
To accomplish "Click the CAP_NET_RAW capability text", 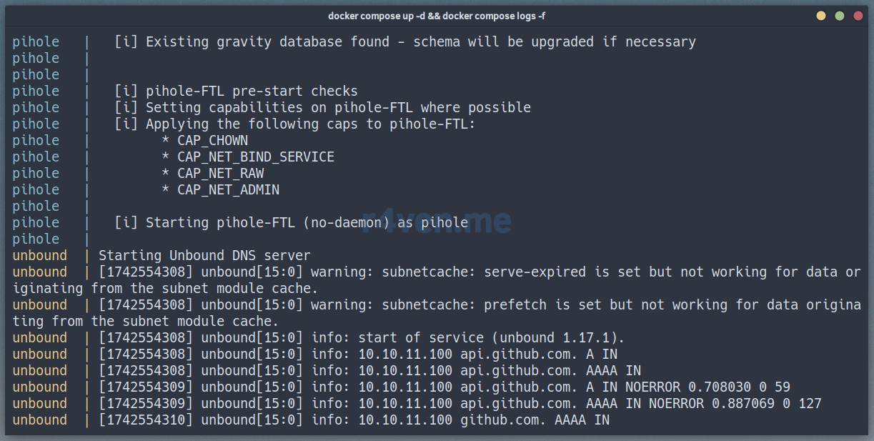I will pos(220,173).
